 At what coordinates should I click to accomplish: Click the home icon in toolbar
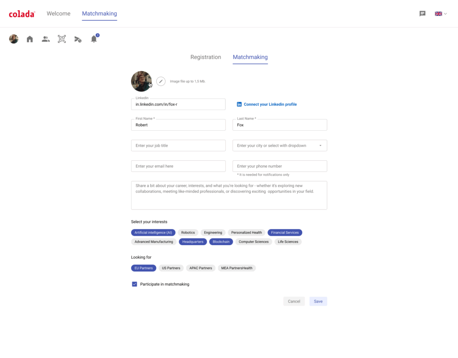point(30,39)
